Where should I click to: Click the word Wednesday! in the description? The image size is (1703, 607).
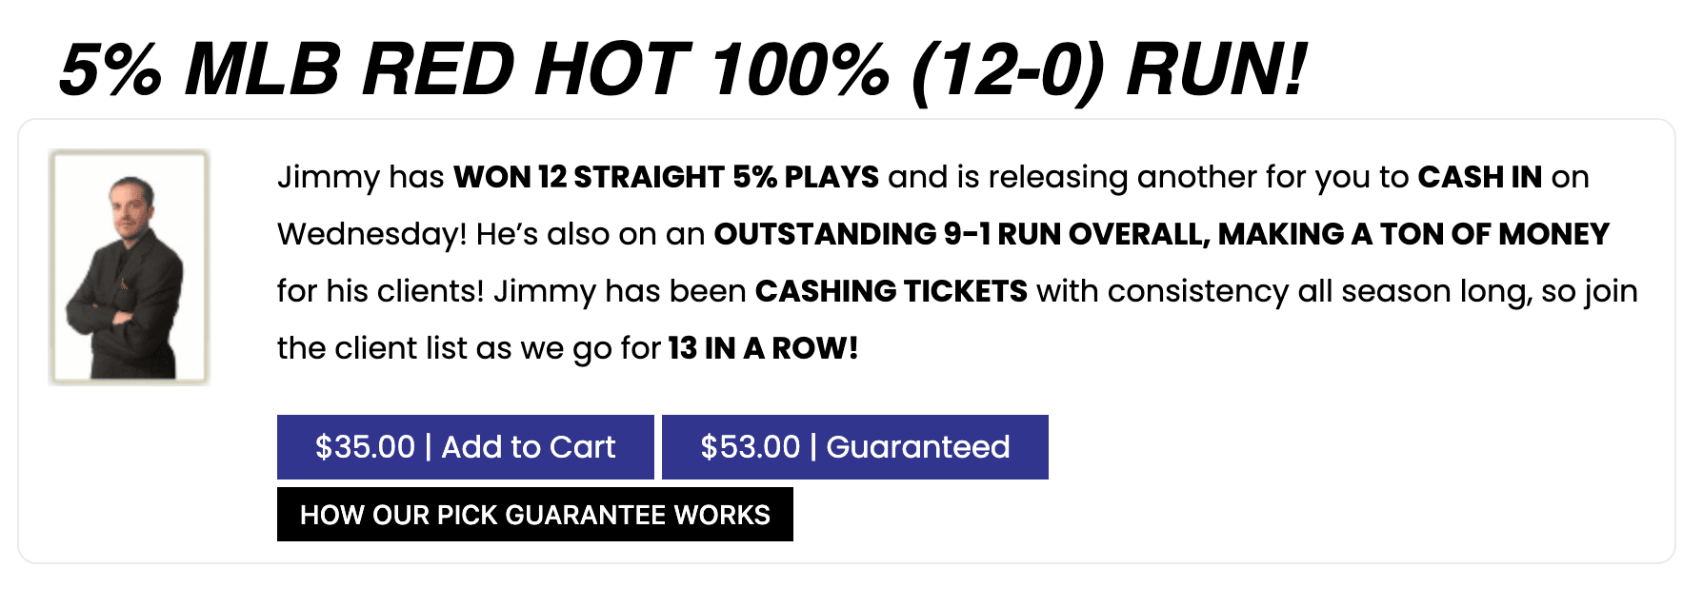[x=372, y=234]
